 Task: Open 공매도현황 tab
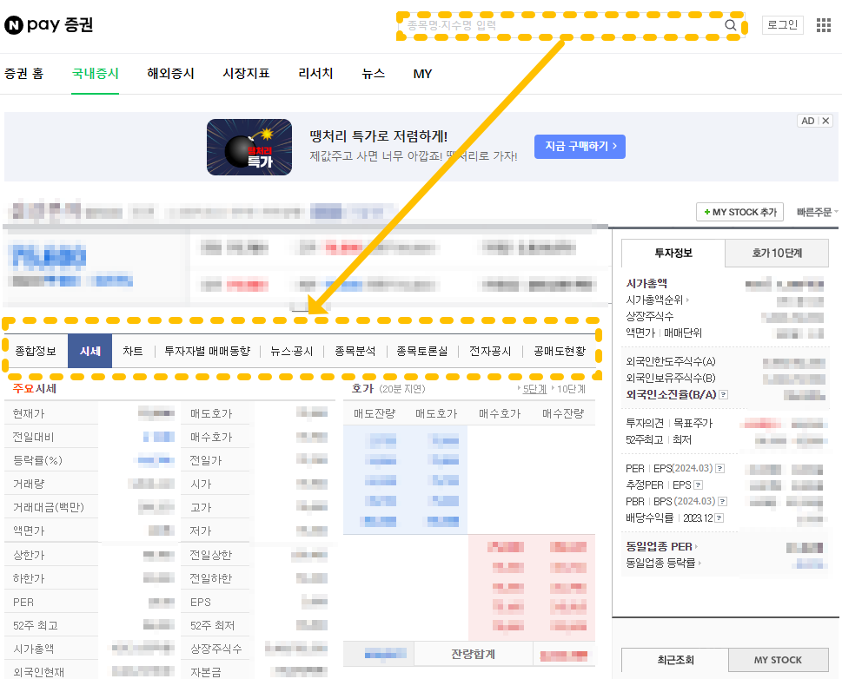click(x=560, y=351)
